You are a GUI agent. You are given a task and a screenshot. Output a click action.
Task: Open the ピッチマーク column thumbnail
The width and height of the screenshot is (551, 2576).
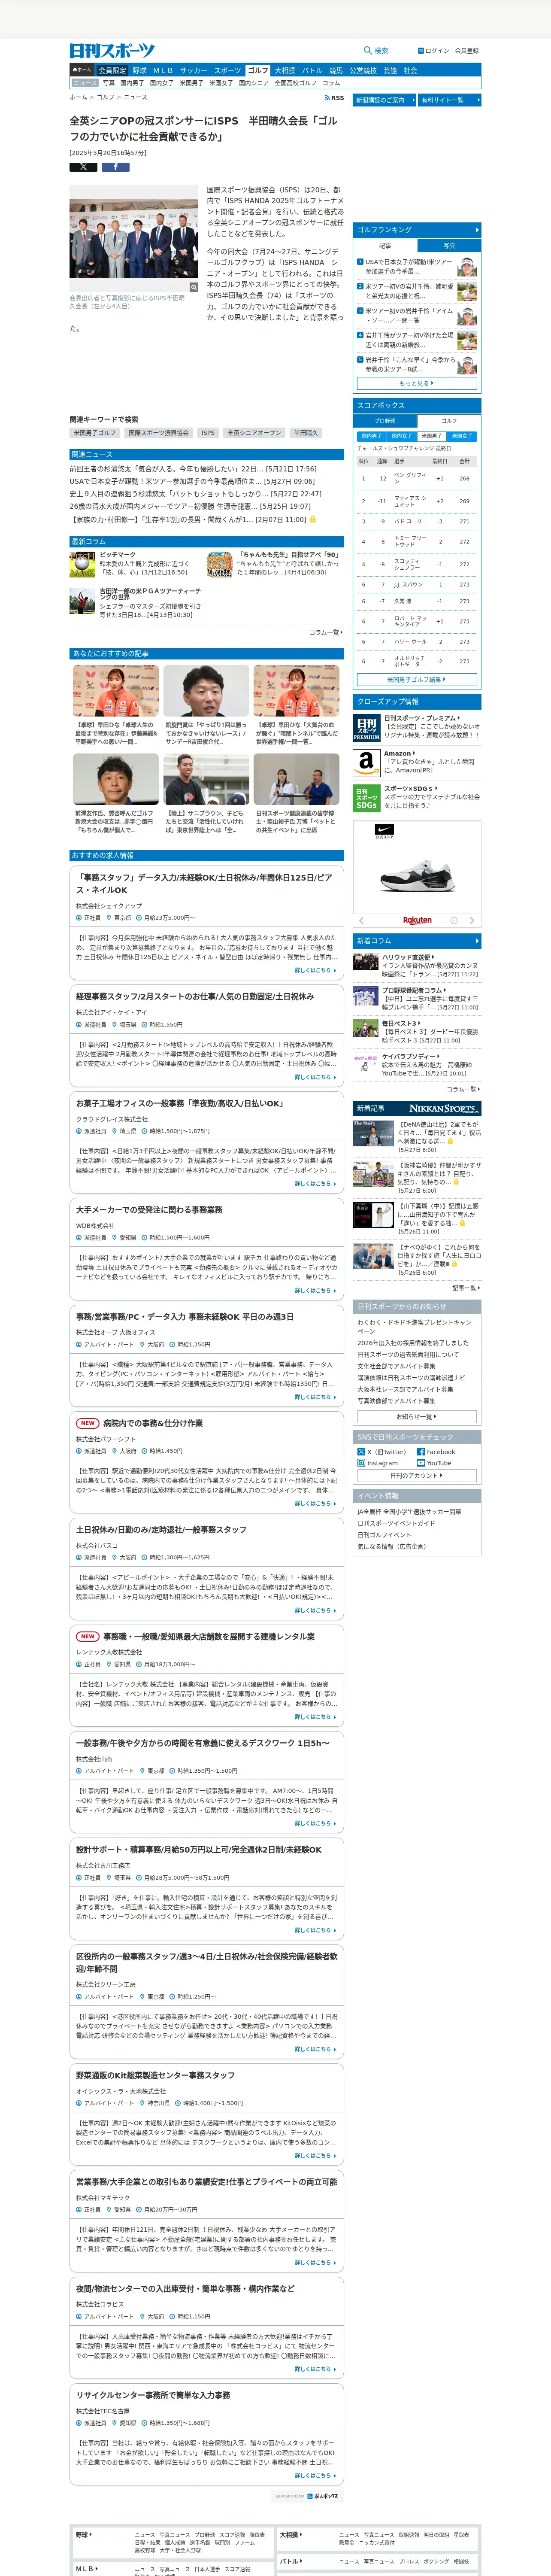click(x=82, y=564)
